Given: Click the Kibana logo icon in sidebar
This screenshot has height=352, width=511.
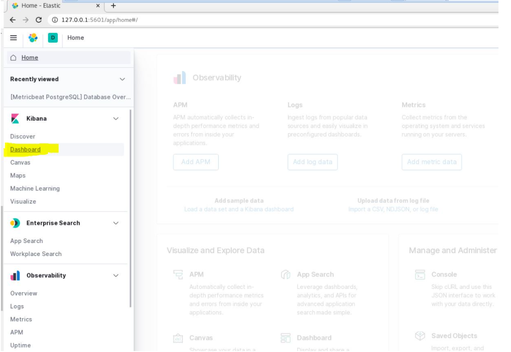Looking at the screenshot, I should tap(15, 118).
